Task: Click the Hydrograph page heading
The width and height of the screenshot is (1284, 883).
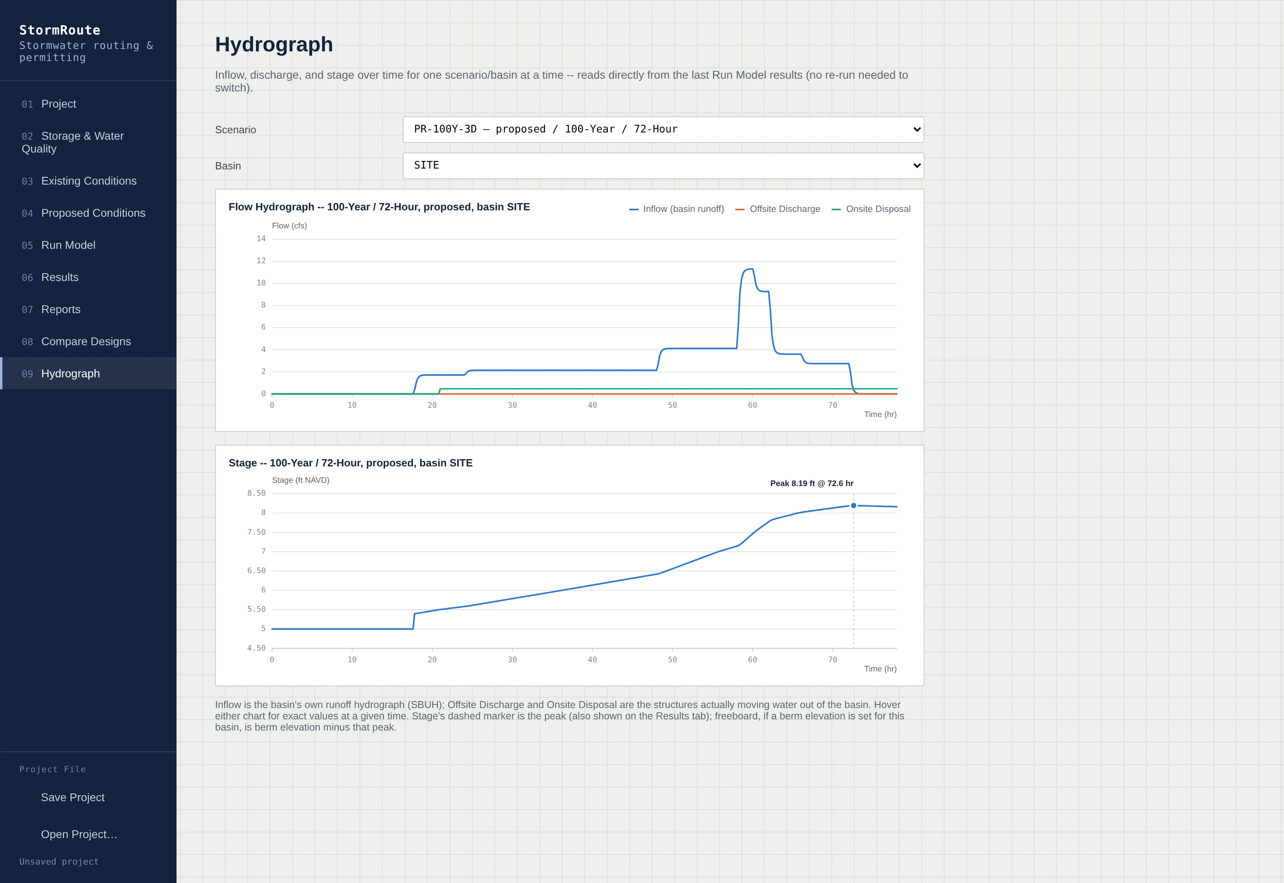Action: [274, 44]
